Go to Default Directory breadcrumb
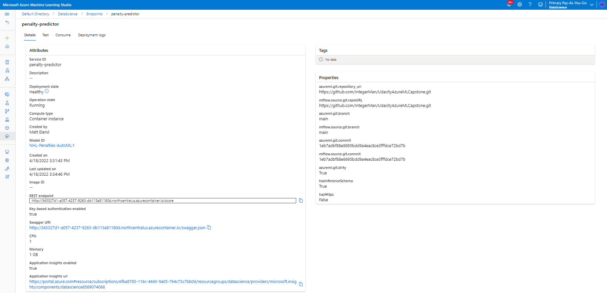 [x=35, y=14]
